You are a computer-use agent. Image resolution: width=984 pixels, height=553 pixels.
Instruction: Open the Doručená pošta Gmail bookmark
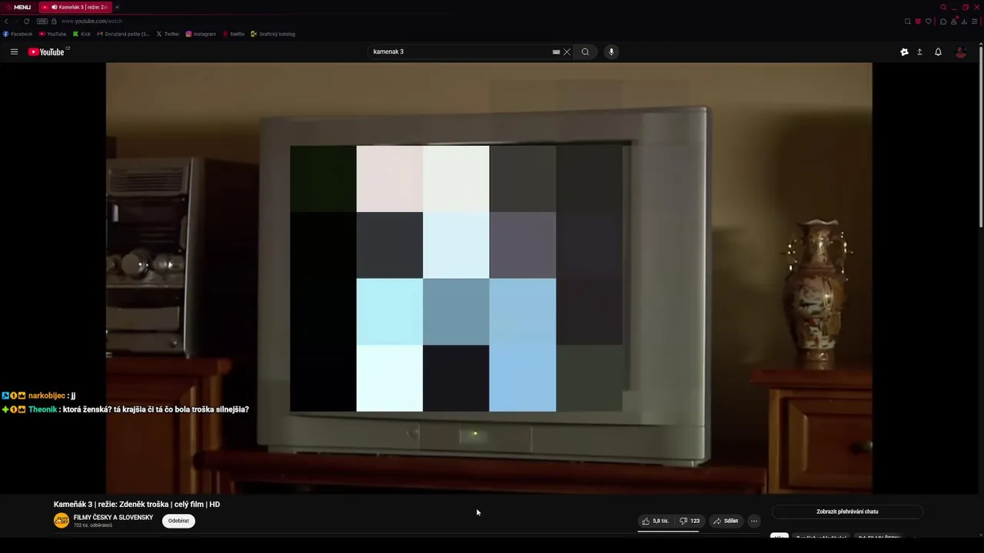coord(123,34)
